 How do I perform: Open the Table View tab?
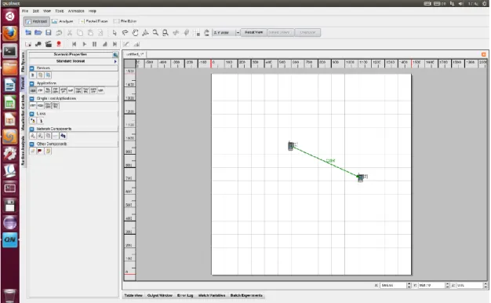pos(133,295)
